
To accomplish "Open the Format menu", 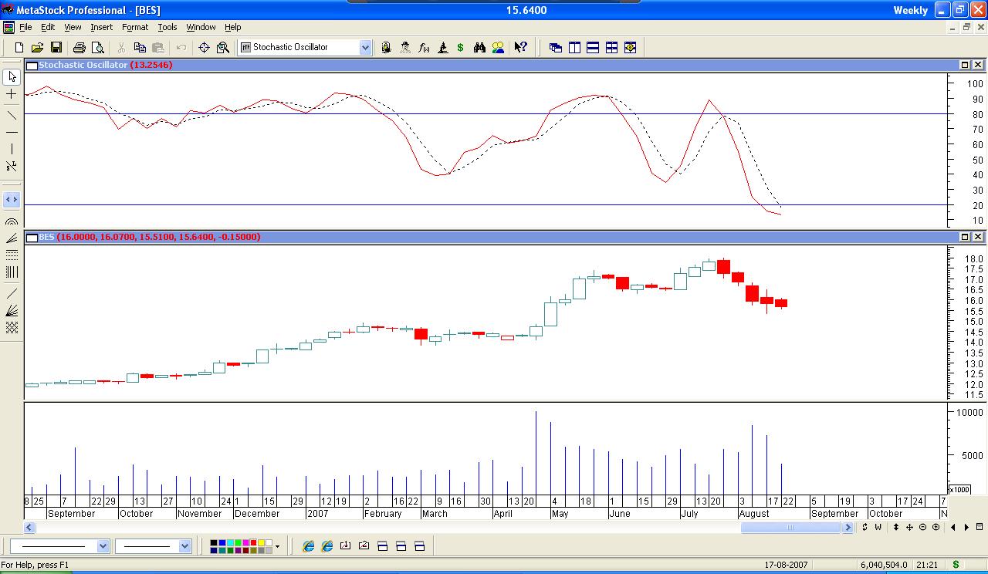I will click(x=135, y=27).
